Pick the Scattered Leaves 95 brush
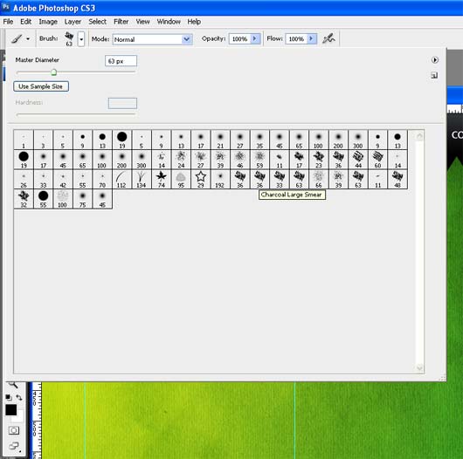This screenshot has width=463, height=459. pos(181,179)
